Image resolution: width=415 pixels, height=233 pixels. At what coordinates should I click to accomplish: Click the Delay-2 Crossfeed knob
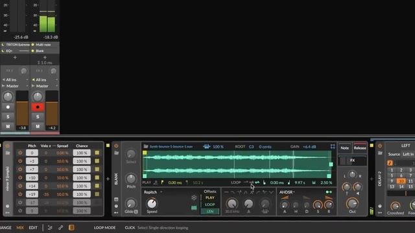396,206
